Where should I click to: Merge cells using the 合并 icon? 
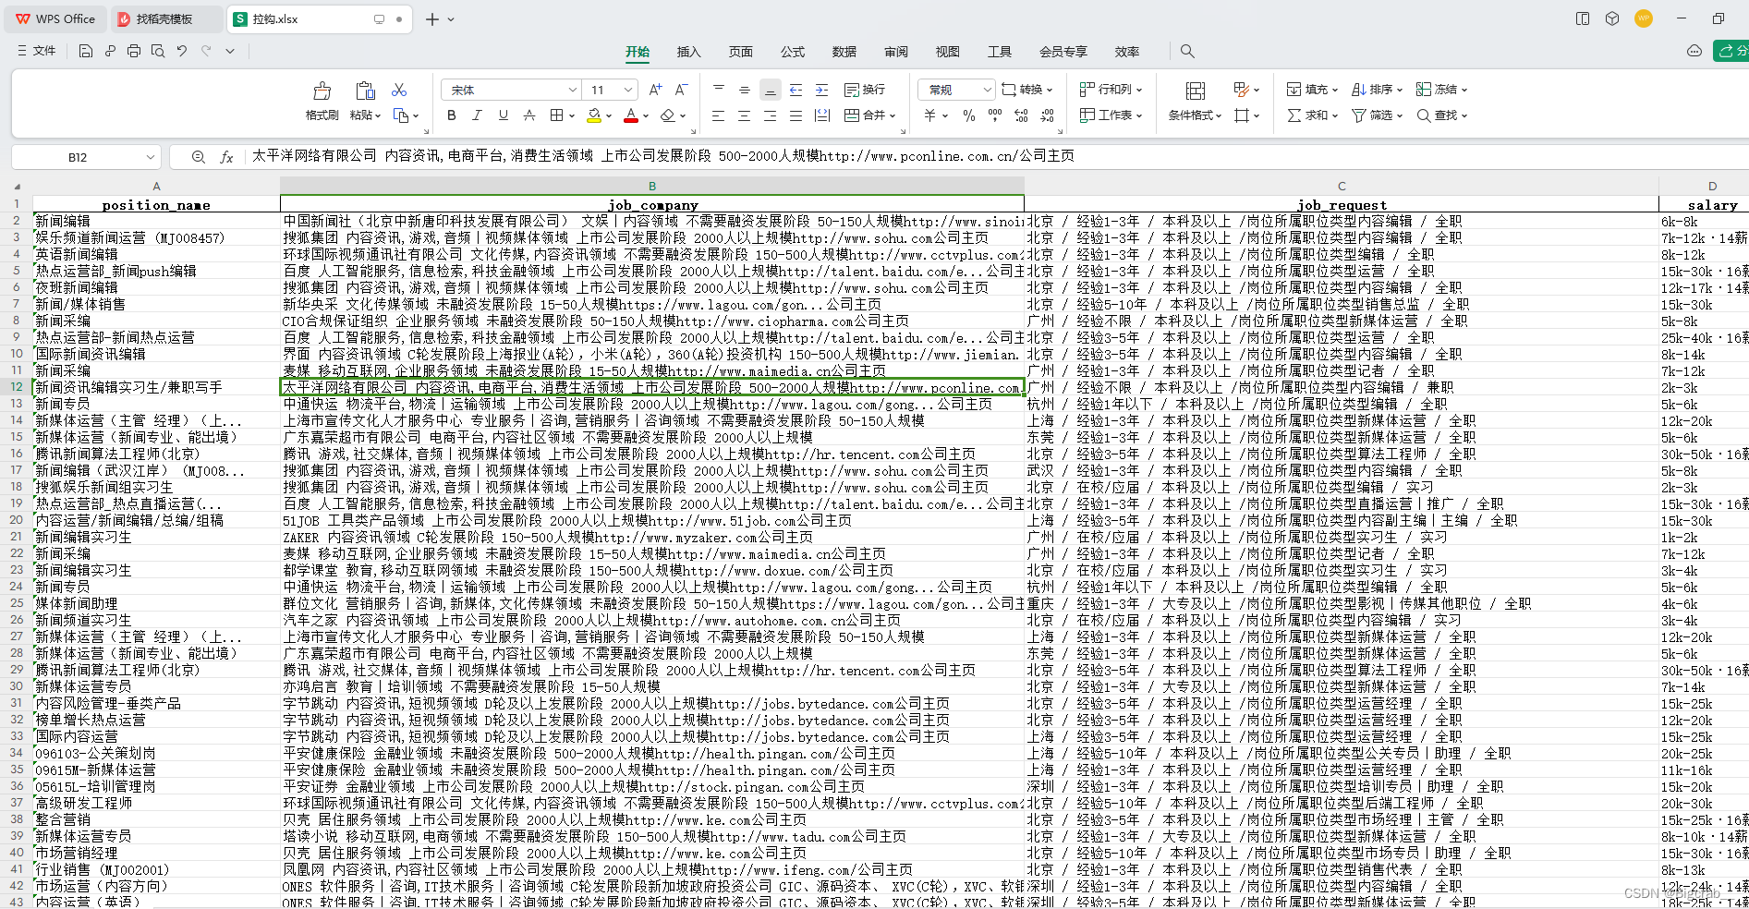click(x=867, y=115)
